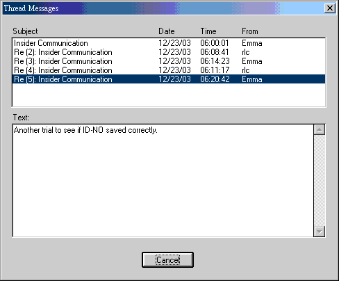
Task: Select the Re (4): Insider Communication message
Action: pos(169,70)
